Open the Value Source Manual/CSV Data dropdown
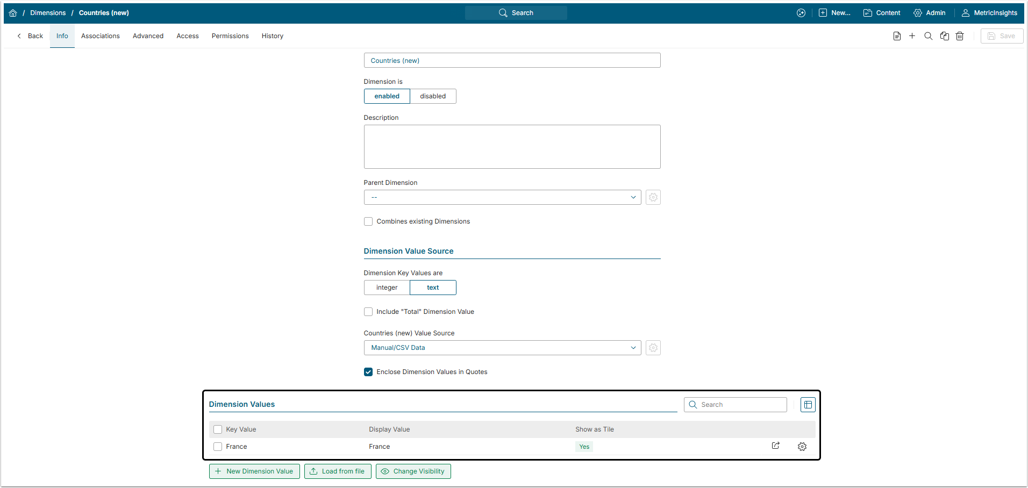This screenshot has width=1028, height=488. tap(502, 348)
